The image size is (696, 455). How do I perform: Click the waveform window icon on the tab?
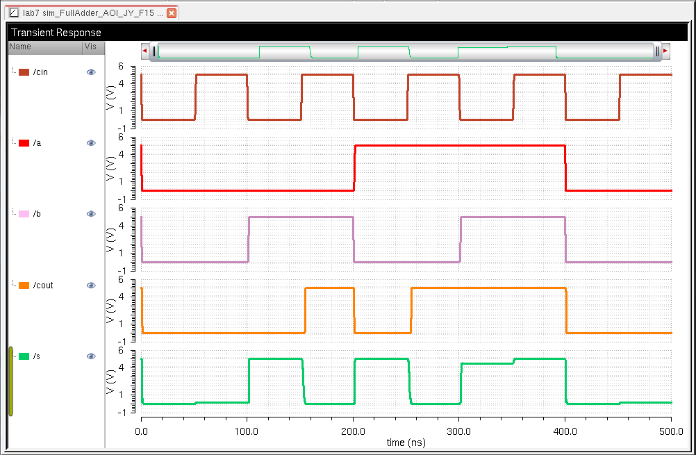(x=13, y=13)
